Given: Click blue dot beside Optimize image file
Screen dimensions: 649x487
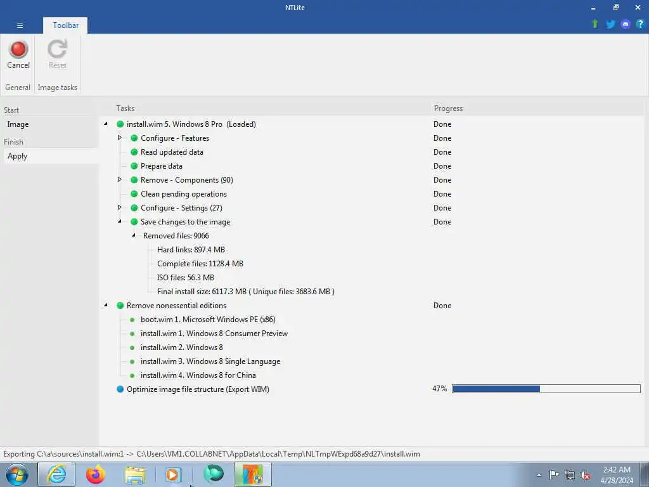Looking at the screenshot, I should [x=120, y=389].
